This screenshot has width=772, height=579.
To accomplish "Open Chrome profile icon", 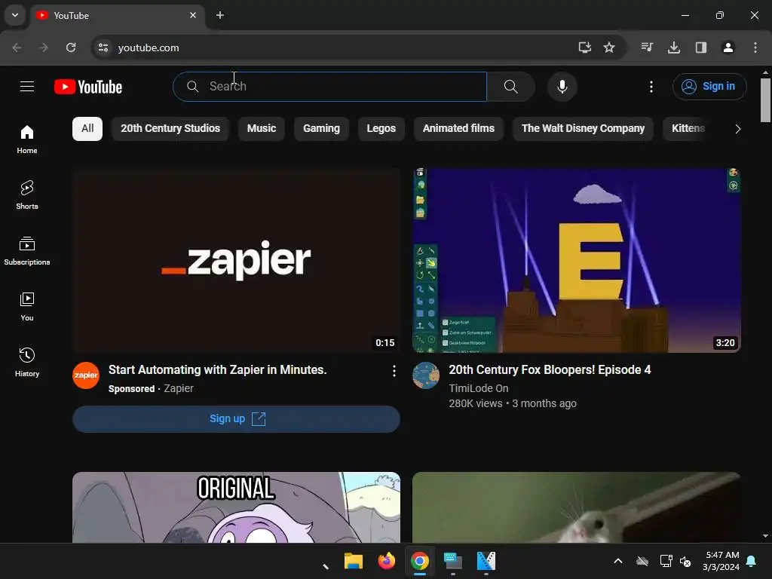I will click(x=728, y=47).
